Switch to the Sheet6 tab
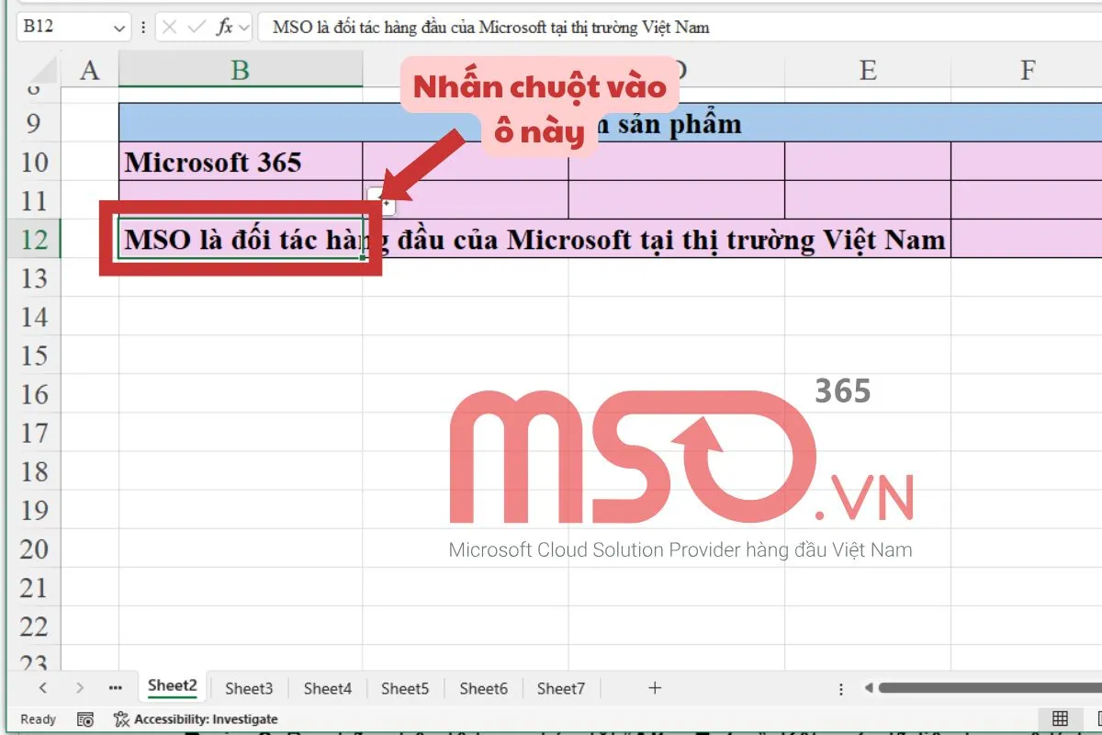The width and height of the screenshot is (1102, 735). point(483,688)
